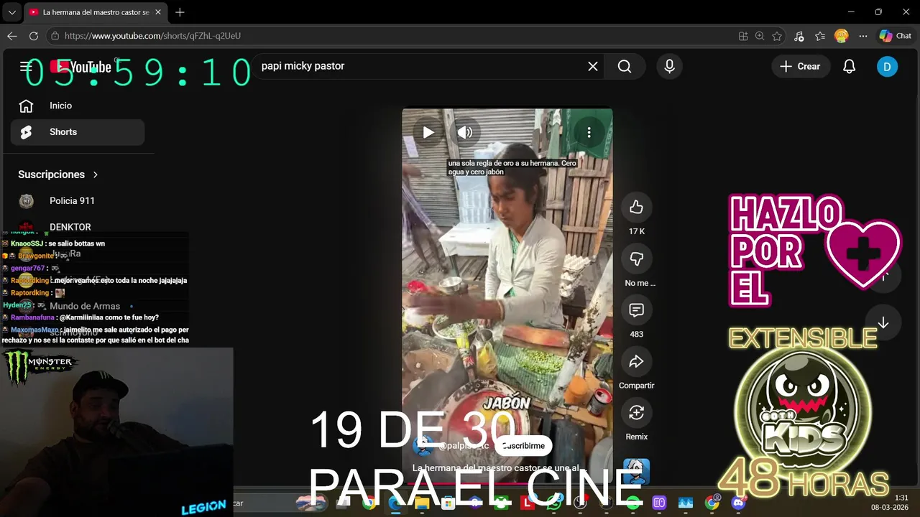Go to next Short with down arrow

coord(883,323)
